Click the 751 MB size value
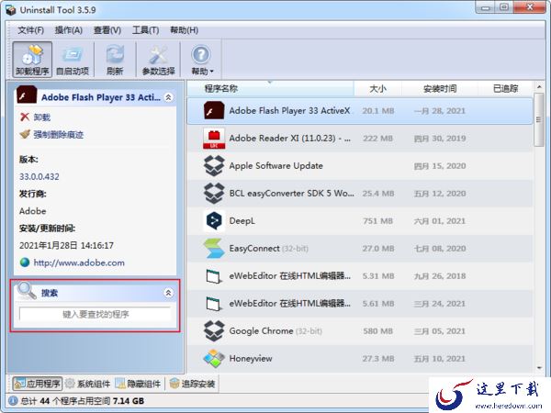Image resolution: width=551 pixels, height=413 pixels. [377, 221]
